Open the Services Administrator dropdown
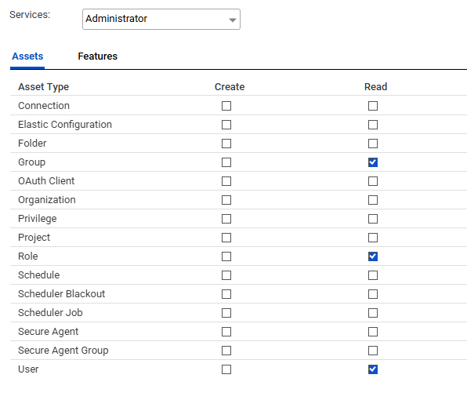The width and height of the screenshot is (467, 400). click(x=161, y=19)
